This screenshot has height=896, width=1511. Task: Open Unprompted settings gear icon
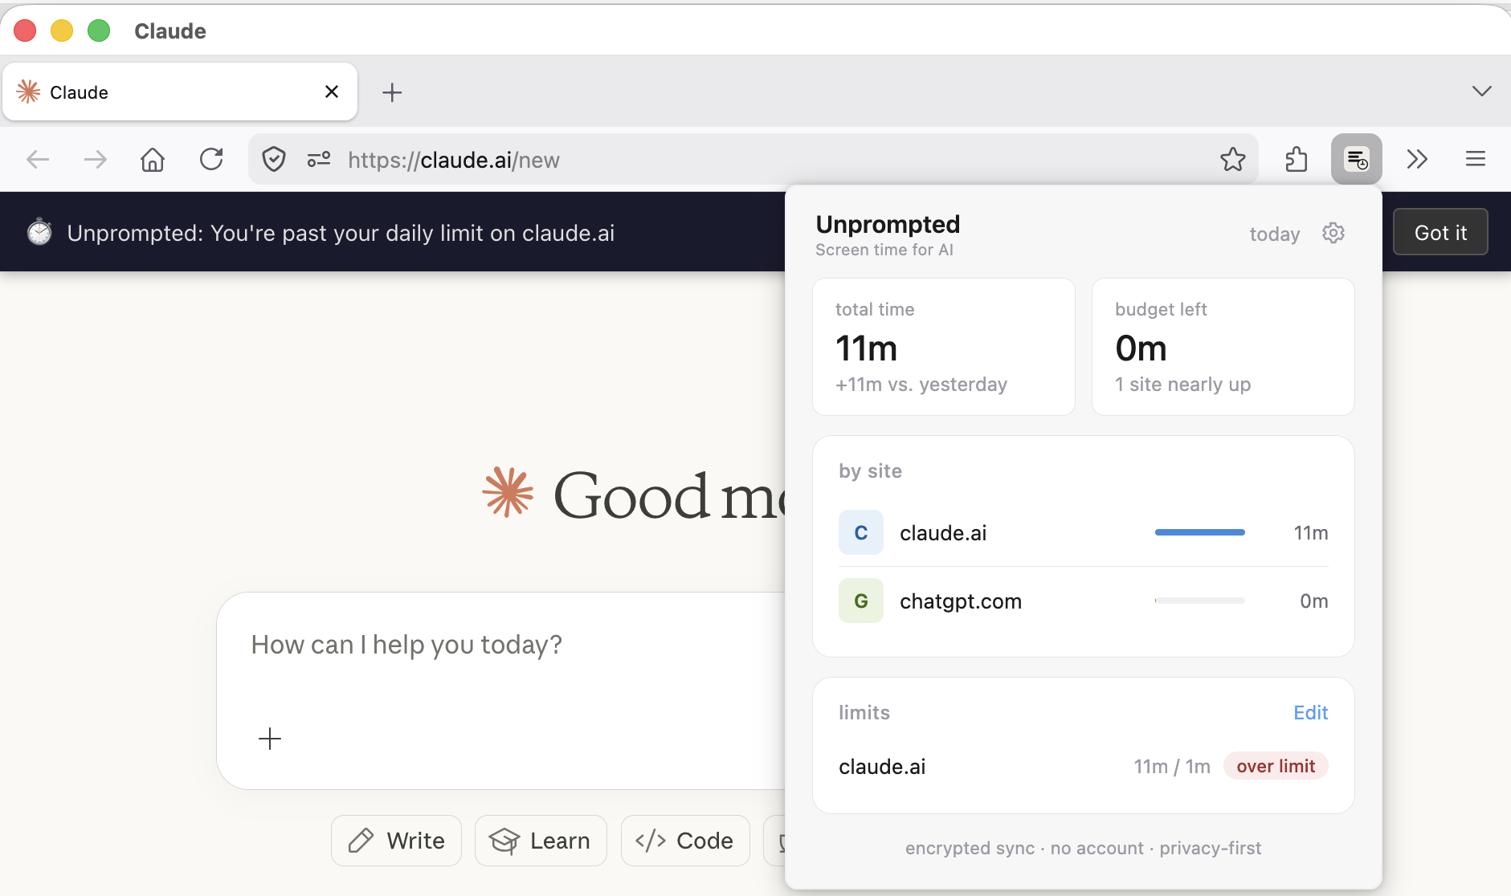(x=1333, y=234)
